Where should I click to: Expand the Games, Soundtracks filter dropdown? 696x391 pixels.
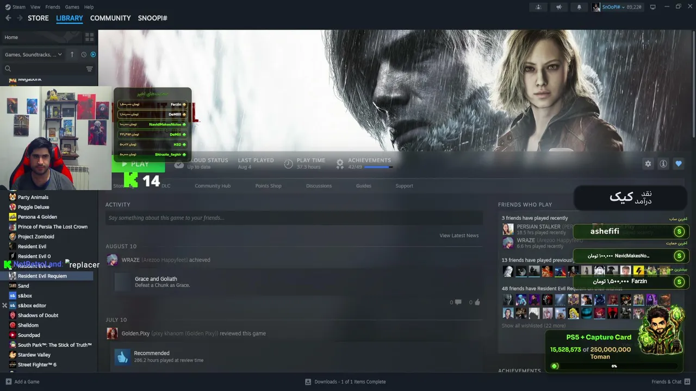[x=33, y=54]
